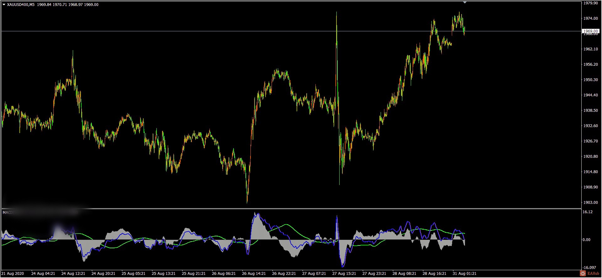This screenshot has width=602, height=278.
Task: Click the 0.00 MACD scale value
Action: tap(586, 240)
